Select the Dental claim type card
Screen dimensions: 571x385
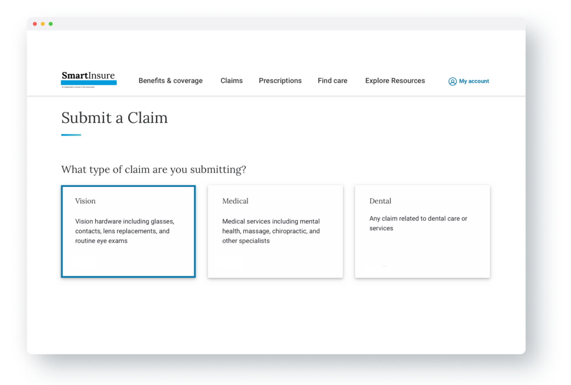(x=422, y=231)
